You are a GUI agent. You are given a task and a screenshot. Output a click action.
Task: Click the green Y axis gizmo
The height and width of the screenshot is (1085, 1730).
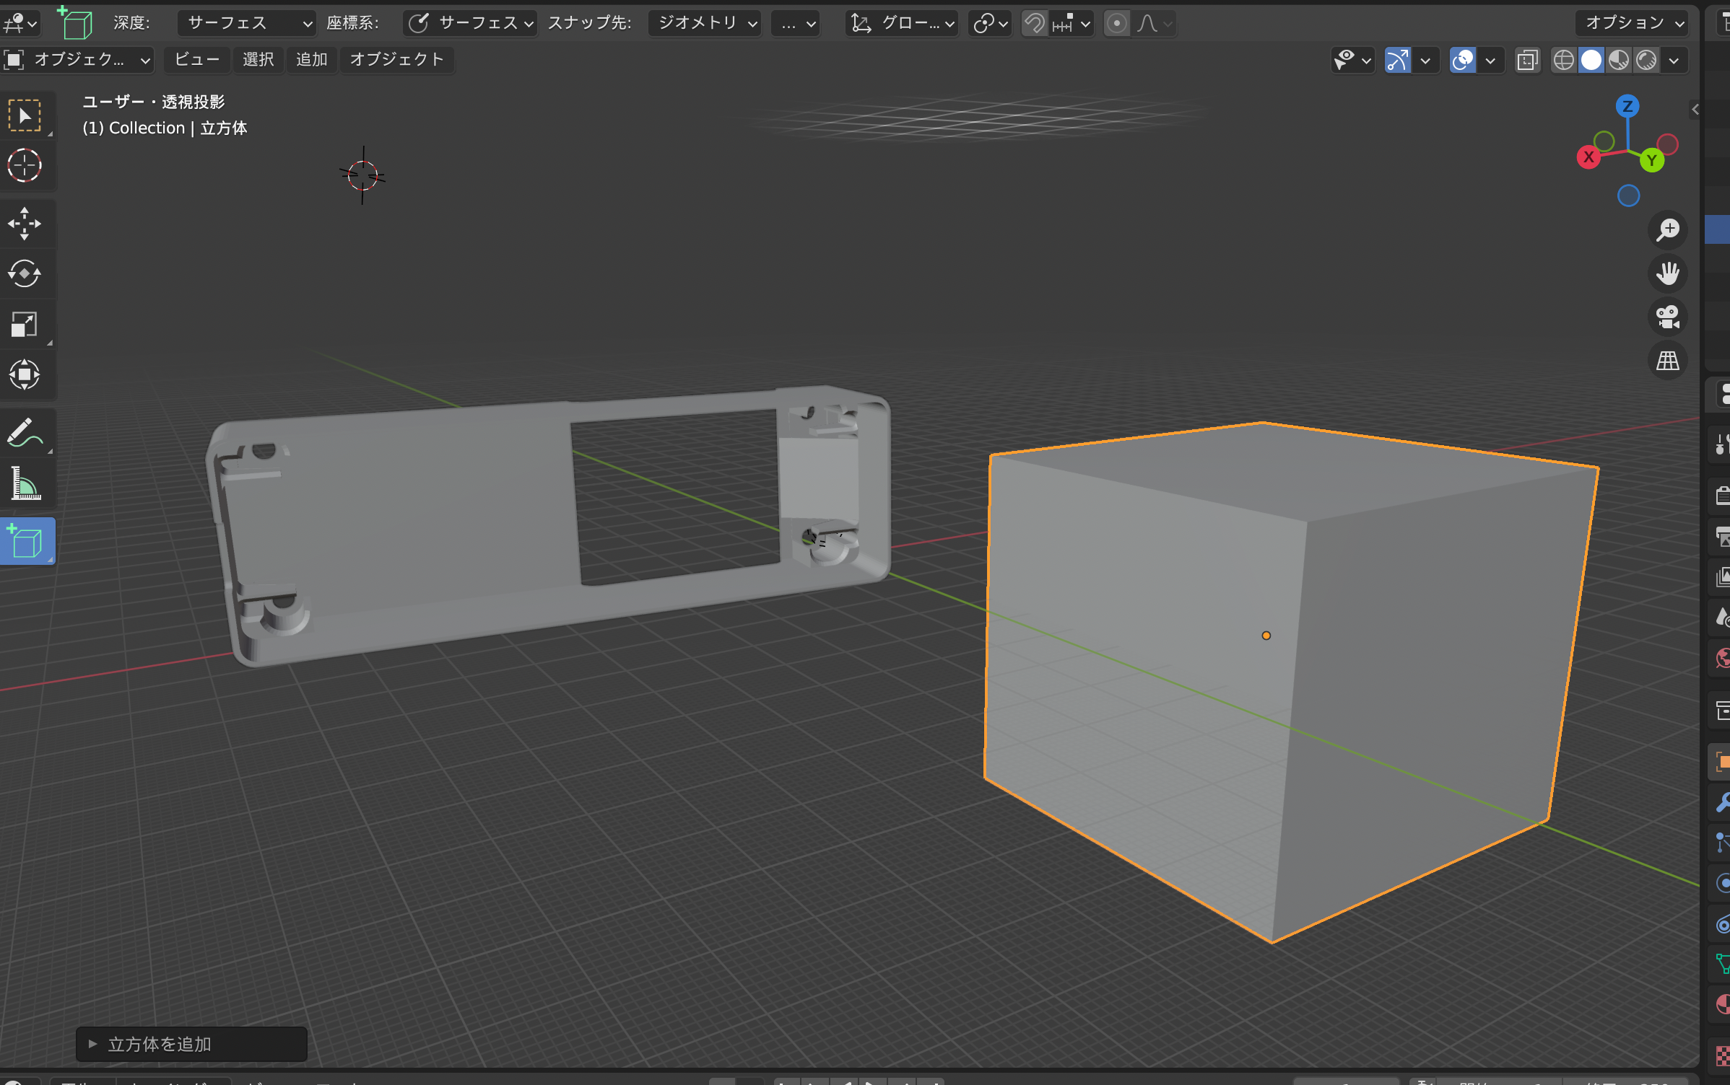tap(1652, 160)
